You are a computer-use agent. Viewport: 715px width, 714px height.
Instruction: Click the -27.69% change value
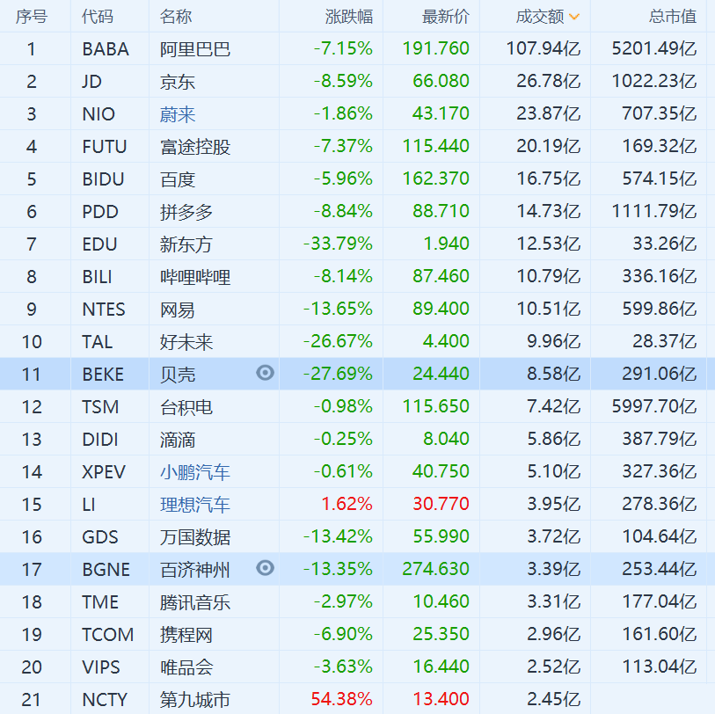click(338, 374)
